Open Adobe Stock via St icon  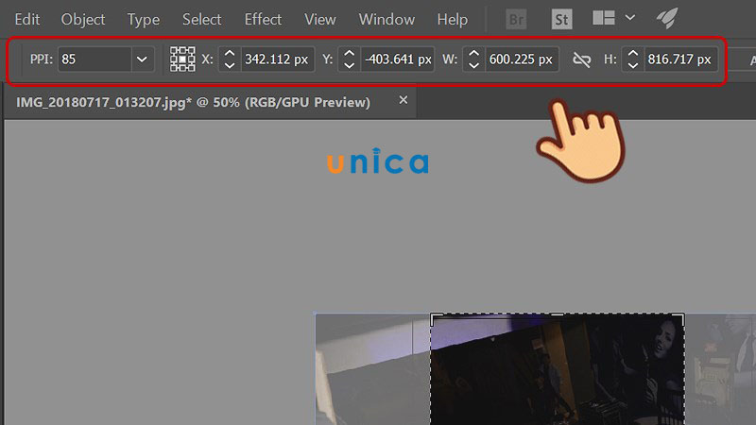pos(561,19)
